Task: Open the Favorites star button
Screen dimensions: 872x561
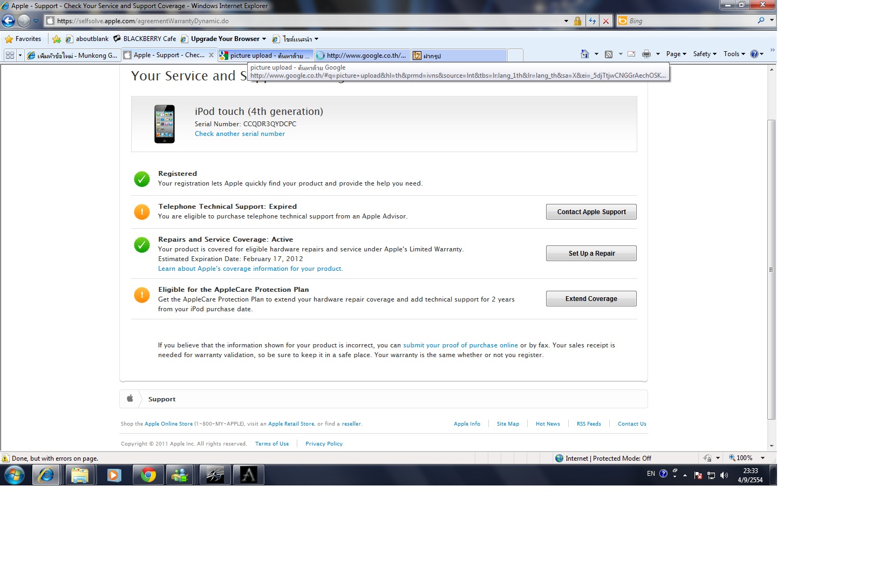Action: tap(23, 39)
